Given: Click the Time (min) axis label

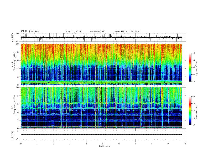Looking at the screenshot, I should coord(105,146).
